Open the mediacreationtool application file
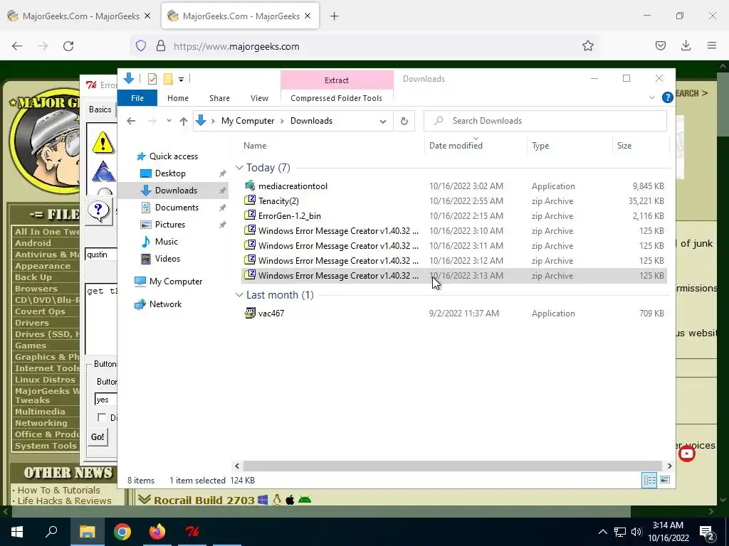Screen dimensions: 729x546 tap(293, 186)
